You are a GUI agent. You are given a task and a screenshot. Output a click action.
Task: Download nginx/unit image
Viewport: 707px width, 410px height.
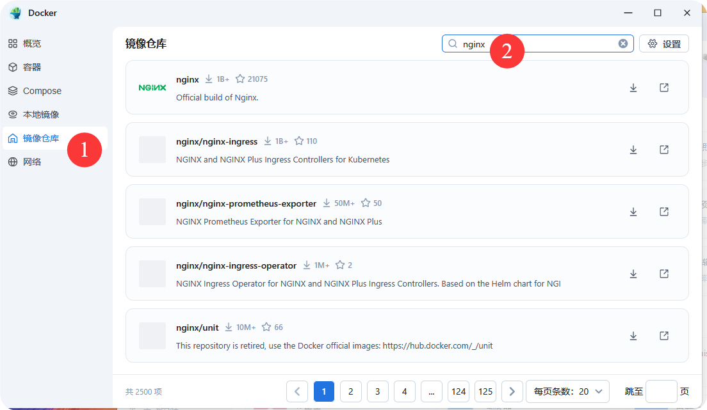click(633, 336)
